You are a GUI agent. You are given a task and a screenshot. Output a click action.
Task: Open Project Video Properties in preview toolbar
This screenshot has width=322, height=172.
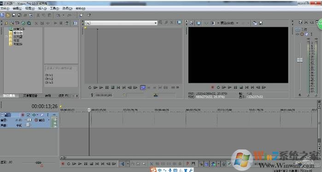(x=191, y=23)
